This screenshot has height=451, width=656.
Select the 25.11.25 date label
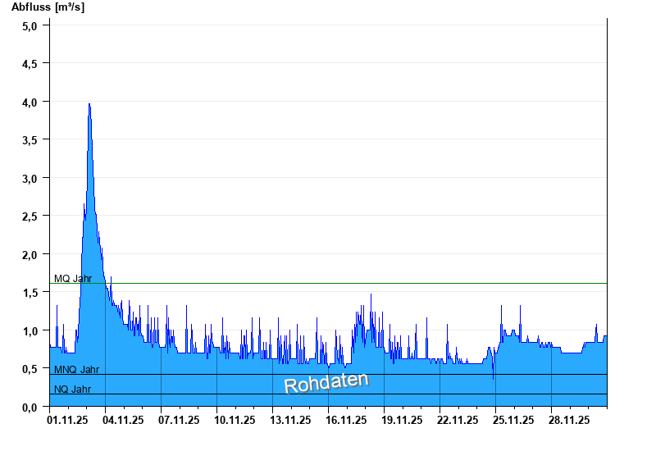tap(513, 420)
